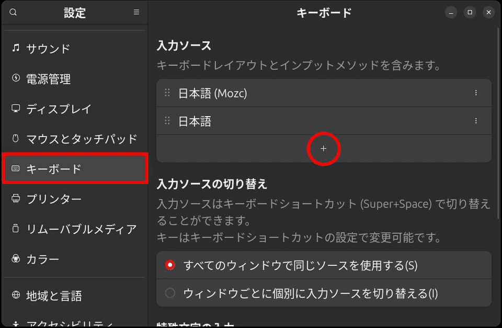
Task: Click the search icon in settings
Action: tap(13, 12)
